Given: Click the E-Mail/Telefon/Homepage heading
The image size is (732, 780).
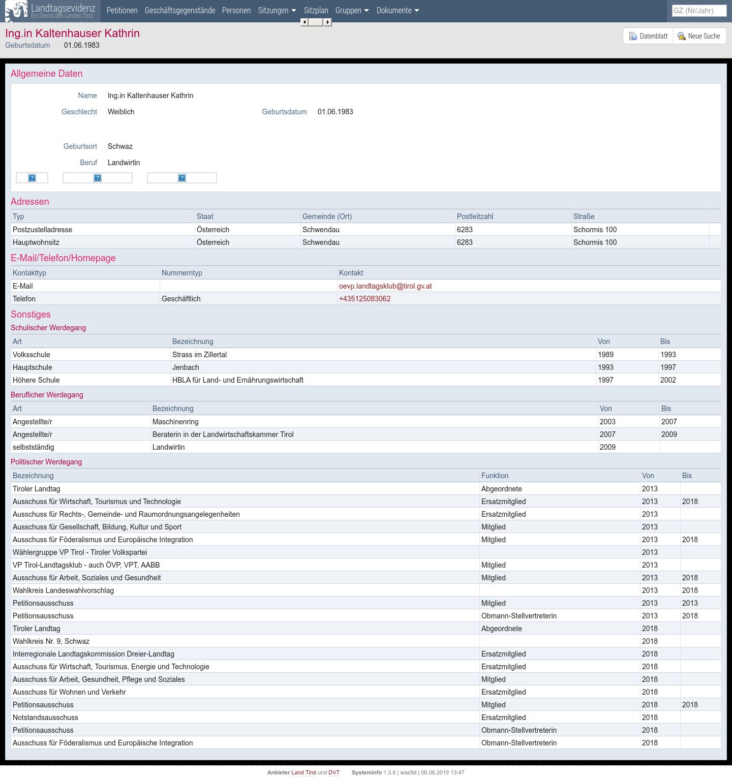Looking at the screenshot, I should point(63,258).
